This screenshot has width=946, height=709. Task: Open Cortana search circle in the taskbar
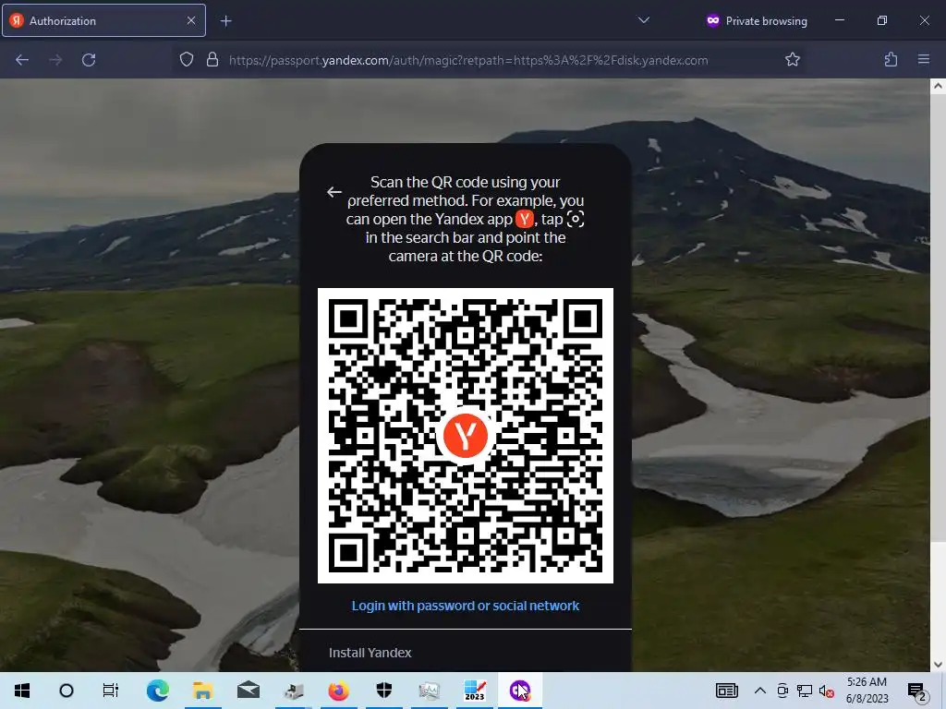[x=67, y=691]
